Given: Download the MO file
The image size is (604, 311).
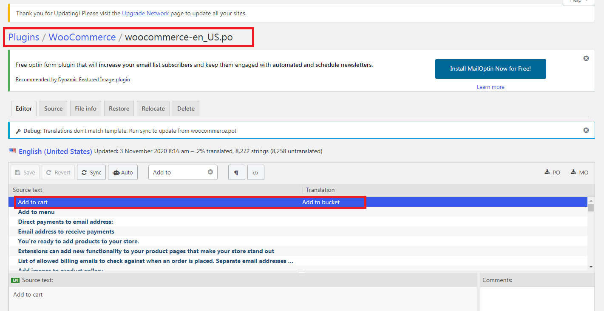Looking at the screenshot, I should point(580,172).
